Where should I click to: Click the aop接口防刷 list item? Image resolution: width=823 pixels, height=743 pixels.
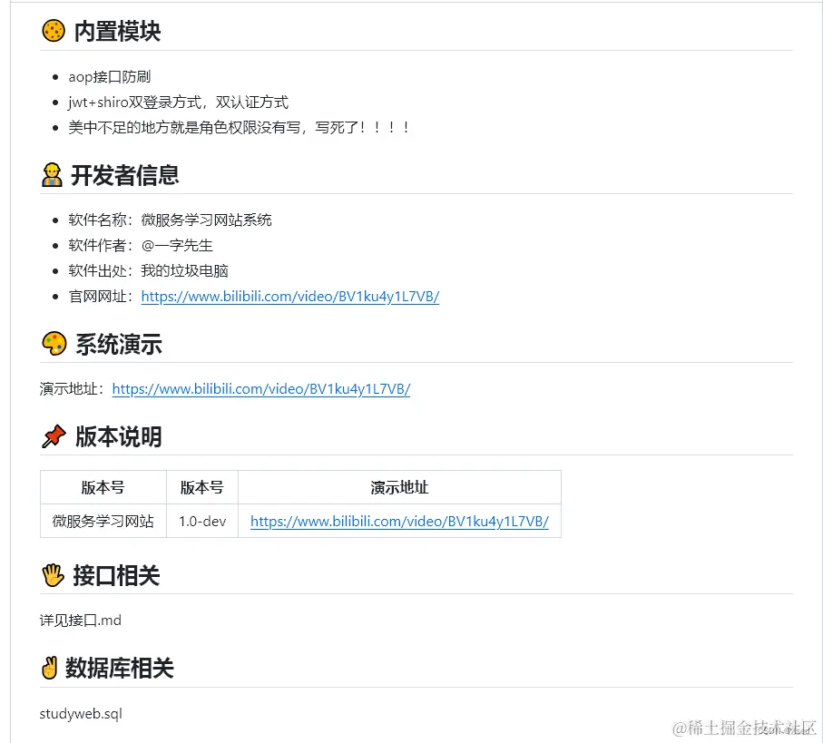[x=109, y=76]
